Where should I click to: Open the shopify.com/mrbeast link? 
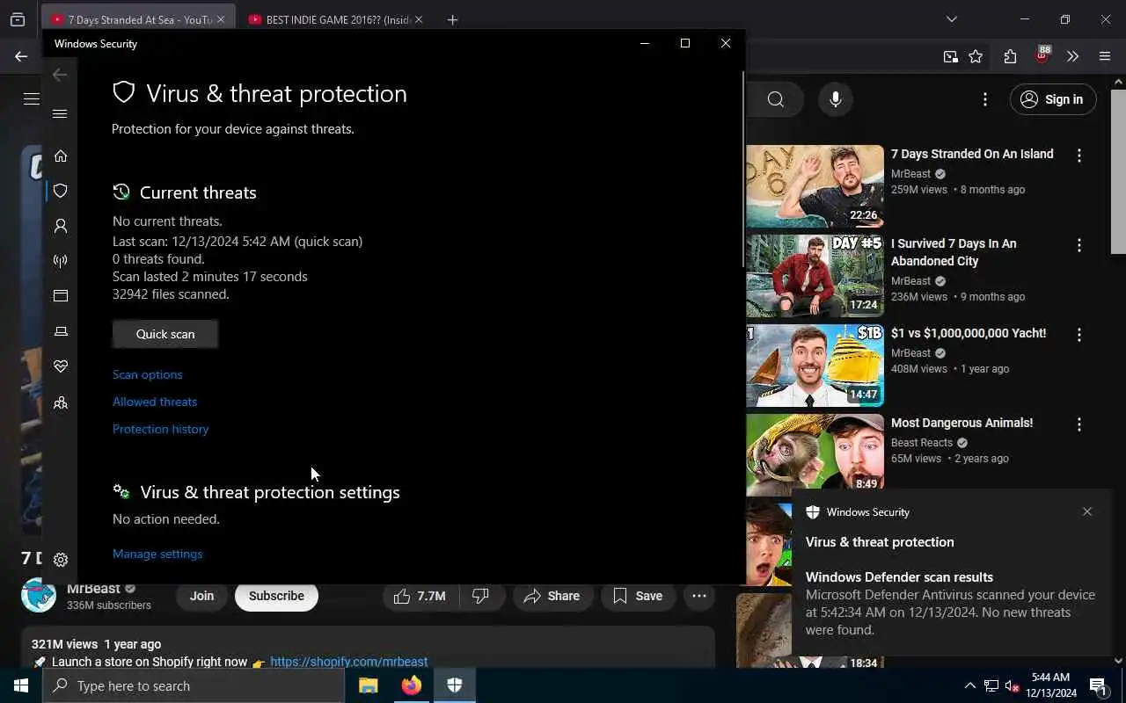coord(349,662)
